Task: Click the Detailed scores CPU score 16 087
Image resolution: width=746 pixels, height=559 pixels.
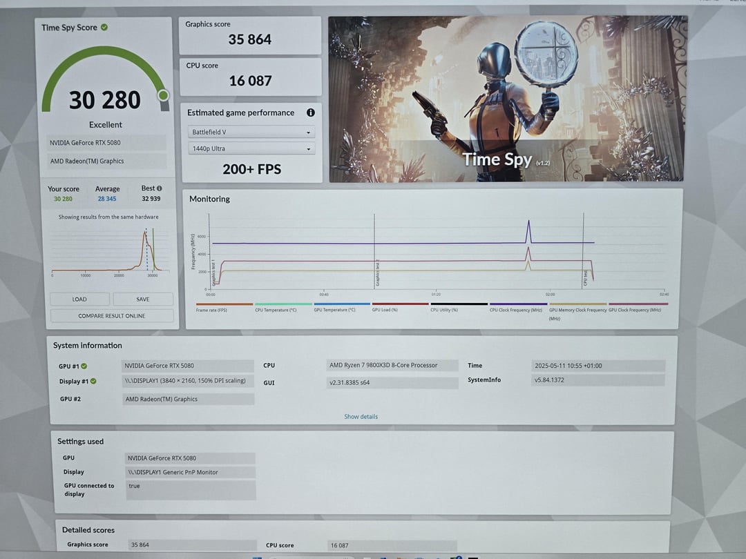Action: click(x=392, y=545)
